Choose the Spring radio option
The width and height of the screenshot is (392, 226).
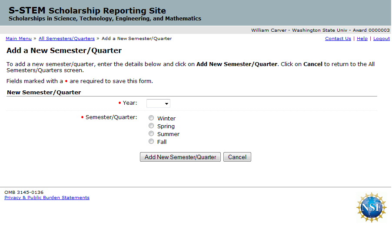[151, 126]
